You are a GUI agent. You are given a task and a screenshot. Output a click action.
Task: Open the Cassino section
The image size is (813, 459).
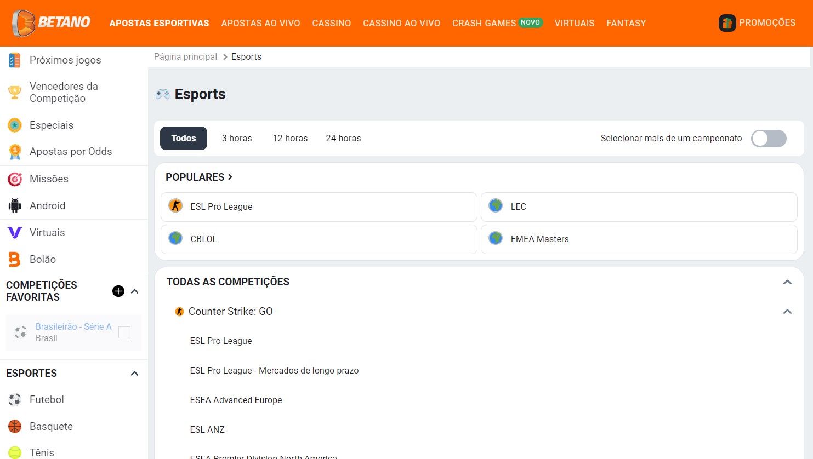(332, 23)
